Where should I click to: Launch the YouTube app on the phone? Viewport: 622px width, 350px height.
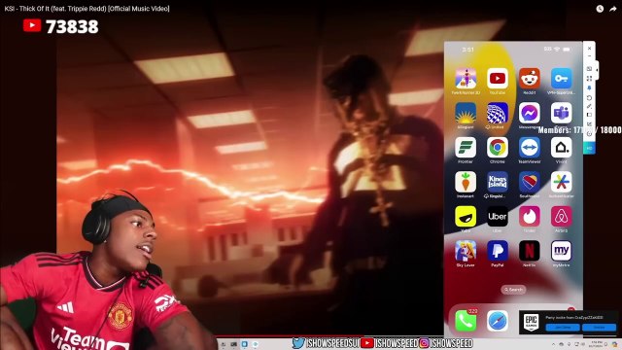pos(498,78)
